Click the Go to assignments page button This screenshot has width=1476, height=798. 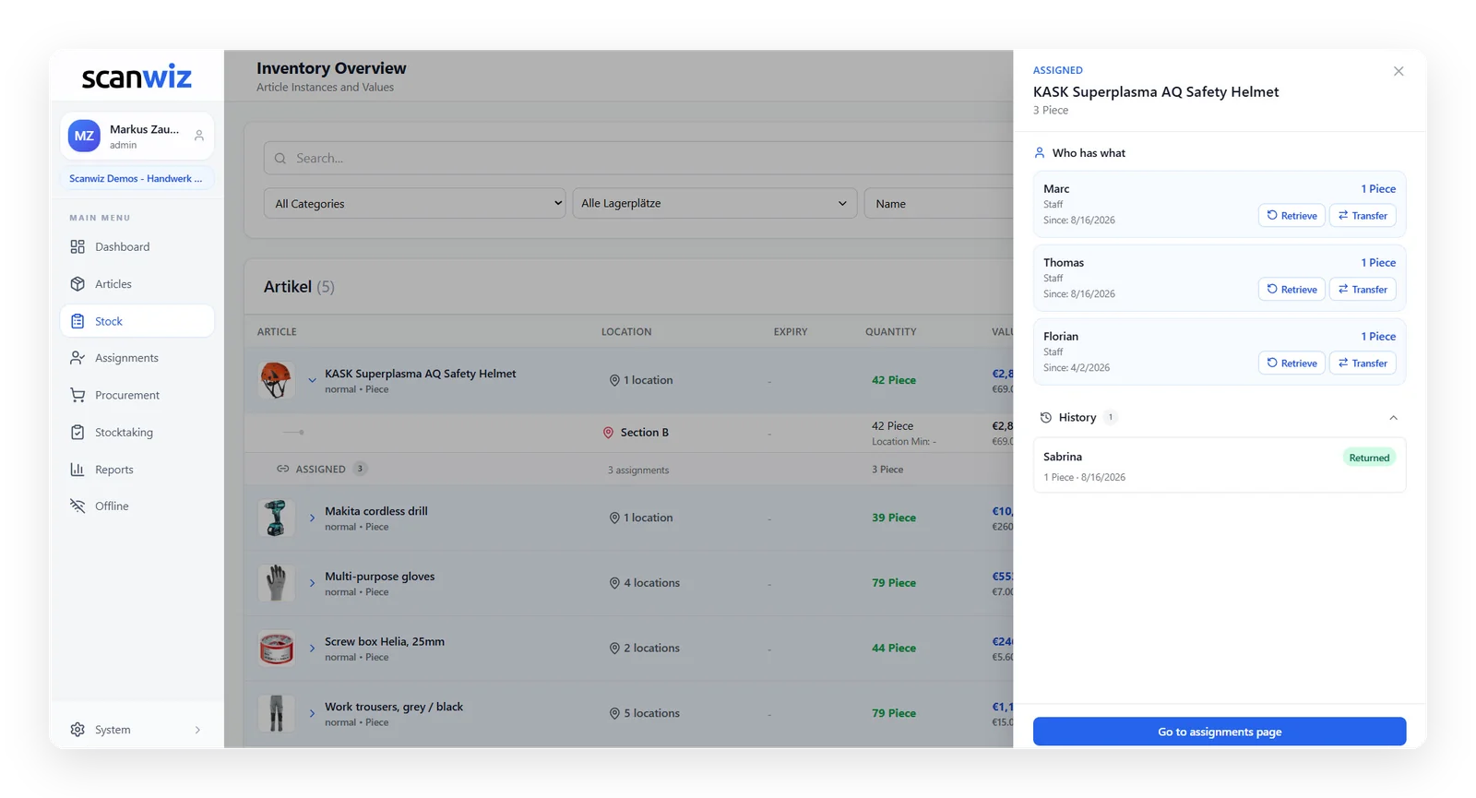point(1220,732)
